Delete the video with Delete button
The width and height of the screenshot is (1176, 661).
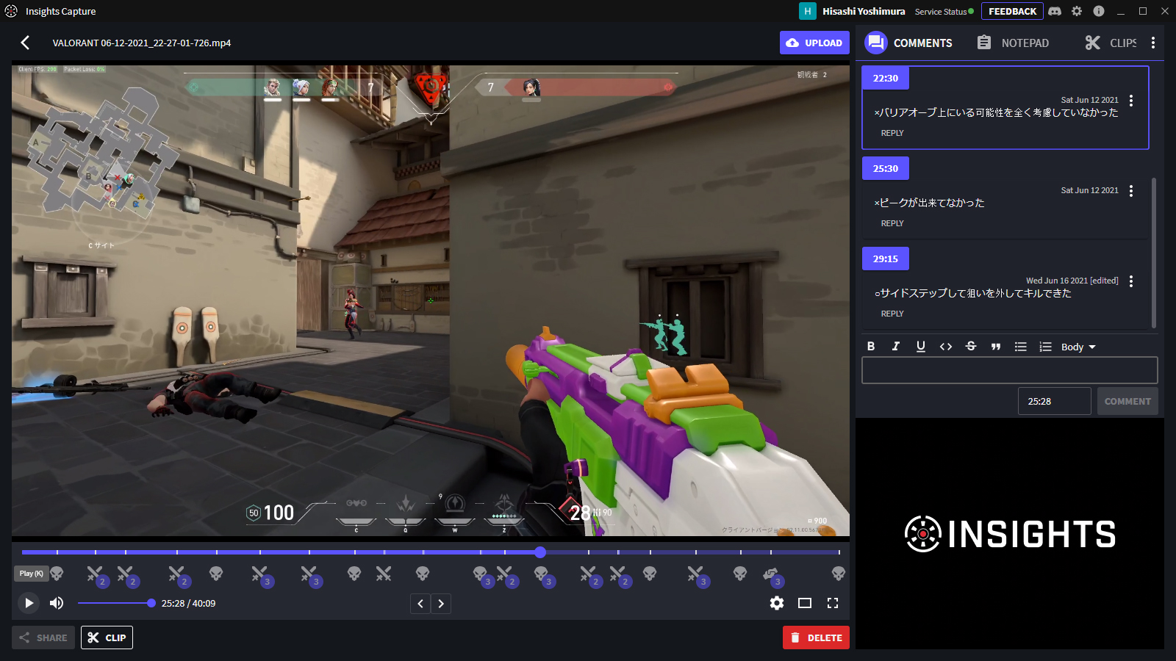816,637
